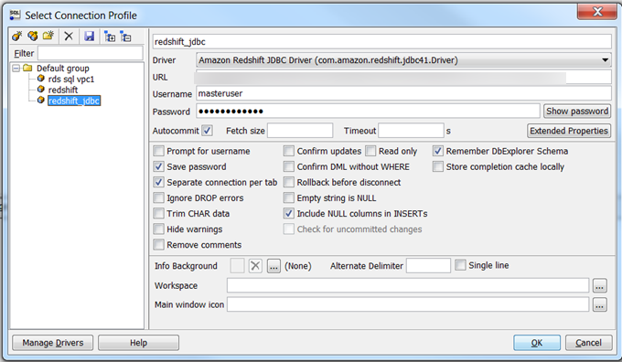Click the Fetch size field
Viewport: 622px width, 362px height.
300,131
